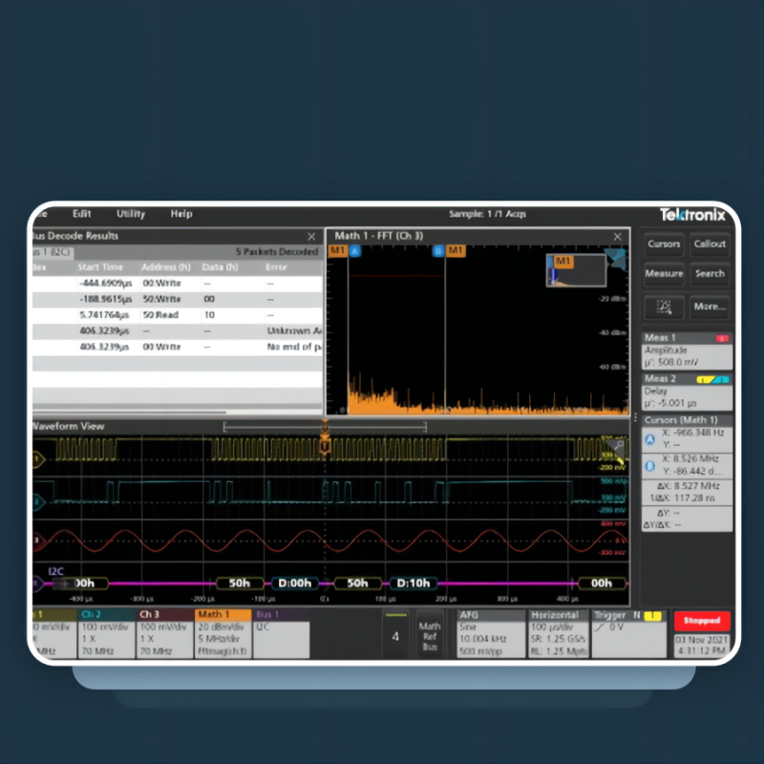Click the Ch 2 waveform handle
764x764 pixels.
coord(38,501)
